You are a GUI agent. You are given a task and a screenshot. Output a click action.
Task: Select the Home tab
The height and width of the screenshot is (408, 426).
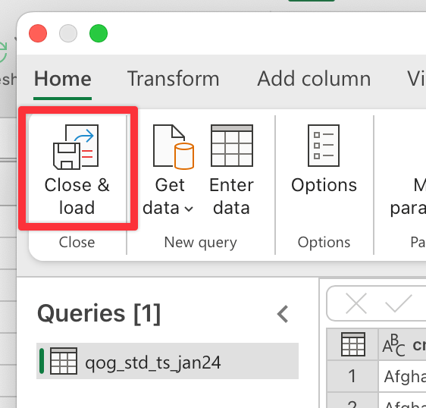pos(62,79)
